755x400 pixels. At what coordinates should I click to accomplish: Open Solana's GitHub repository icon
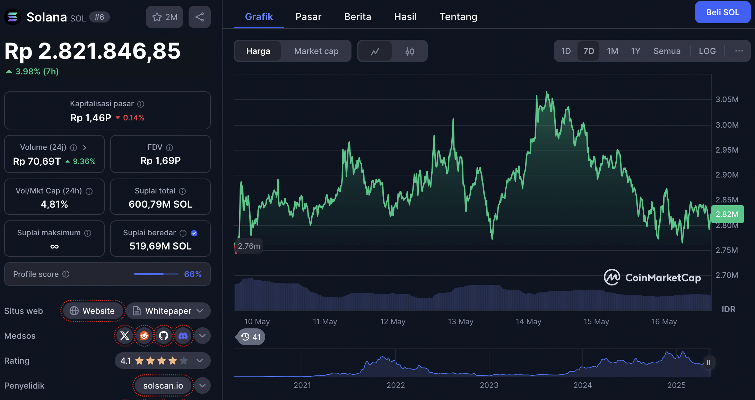[164, 336]
